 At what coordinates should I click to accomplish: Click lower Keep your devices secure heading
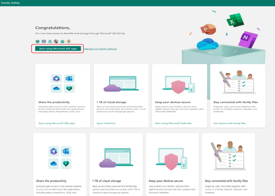166,181
